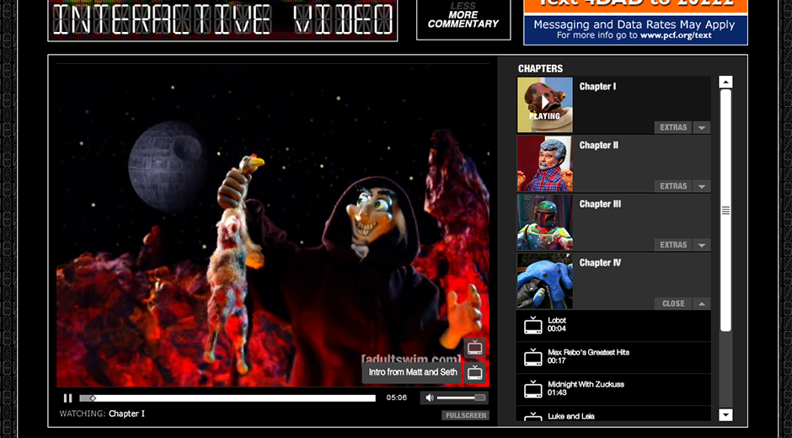The height and width of the screenshot is (438, 792).
Task: Click the playhead marker on seek bar
Action: (93, 398)
